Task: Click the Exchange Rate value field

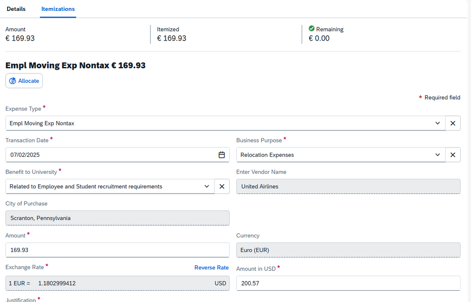Action: 117,284
